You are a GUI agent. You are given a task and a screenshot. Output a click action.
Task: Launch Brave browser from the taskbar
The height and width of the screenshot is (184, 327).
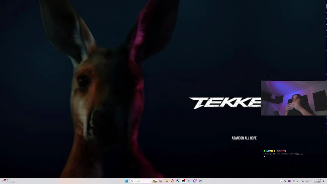[x=172, y=181]
